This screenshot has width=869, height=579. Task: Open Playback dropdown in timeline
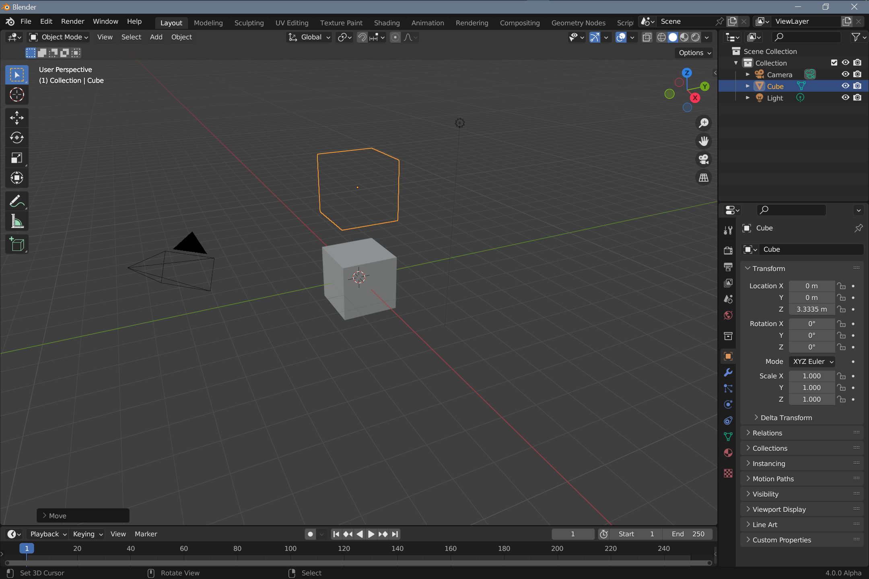click(48, 534)
